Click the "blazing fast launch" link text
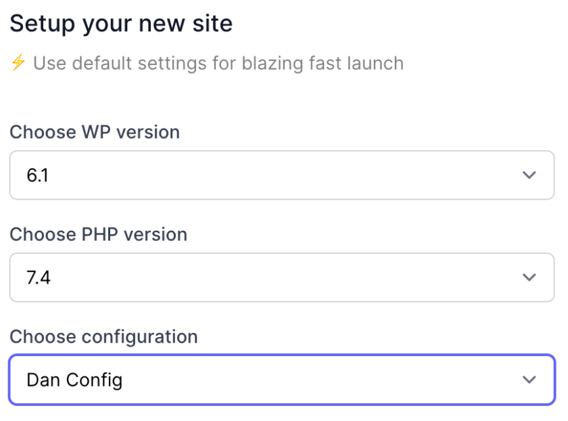Image resolution: width=568 pixels, height=421 pixels. pos(323,63)
